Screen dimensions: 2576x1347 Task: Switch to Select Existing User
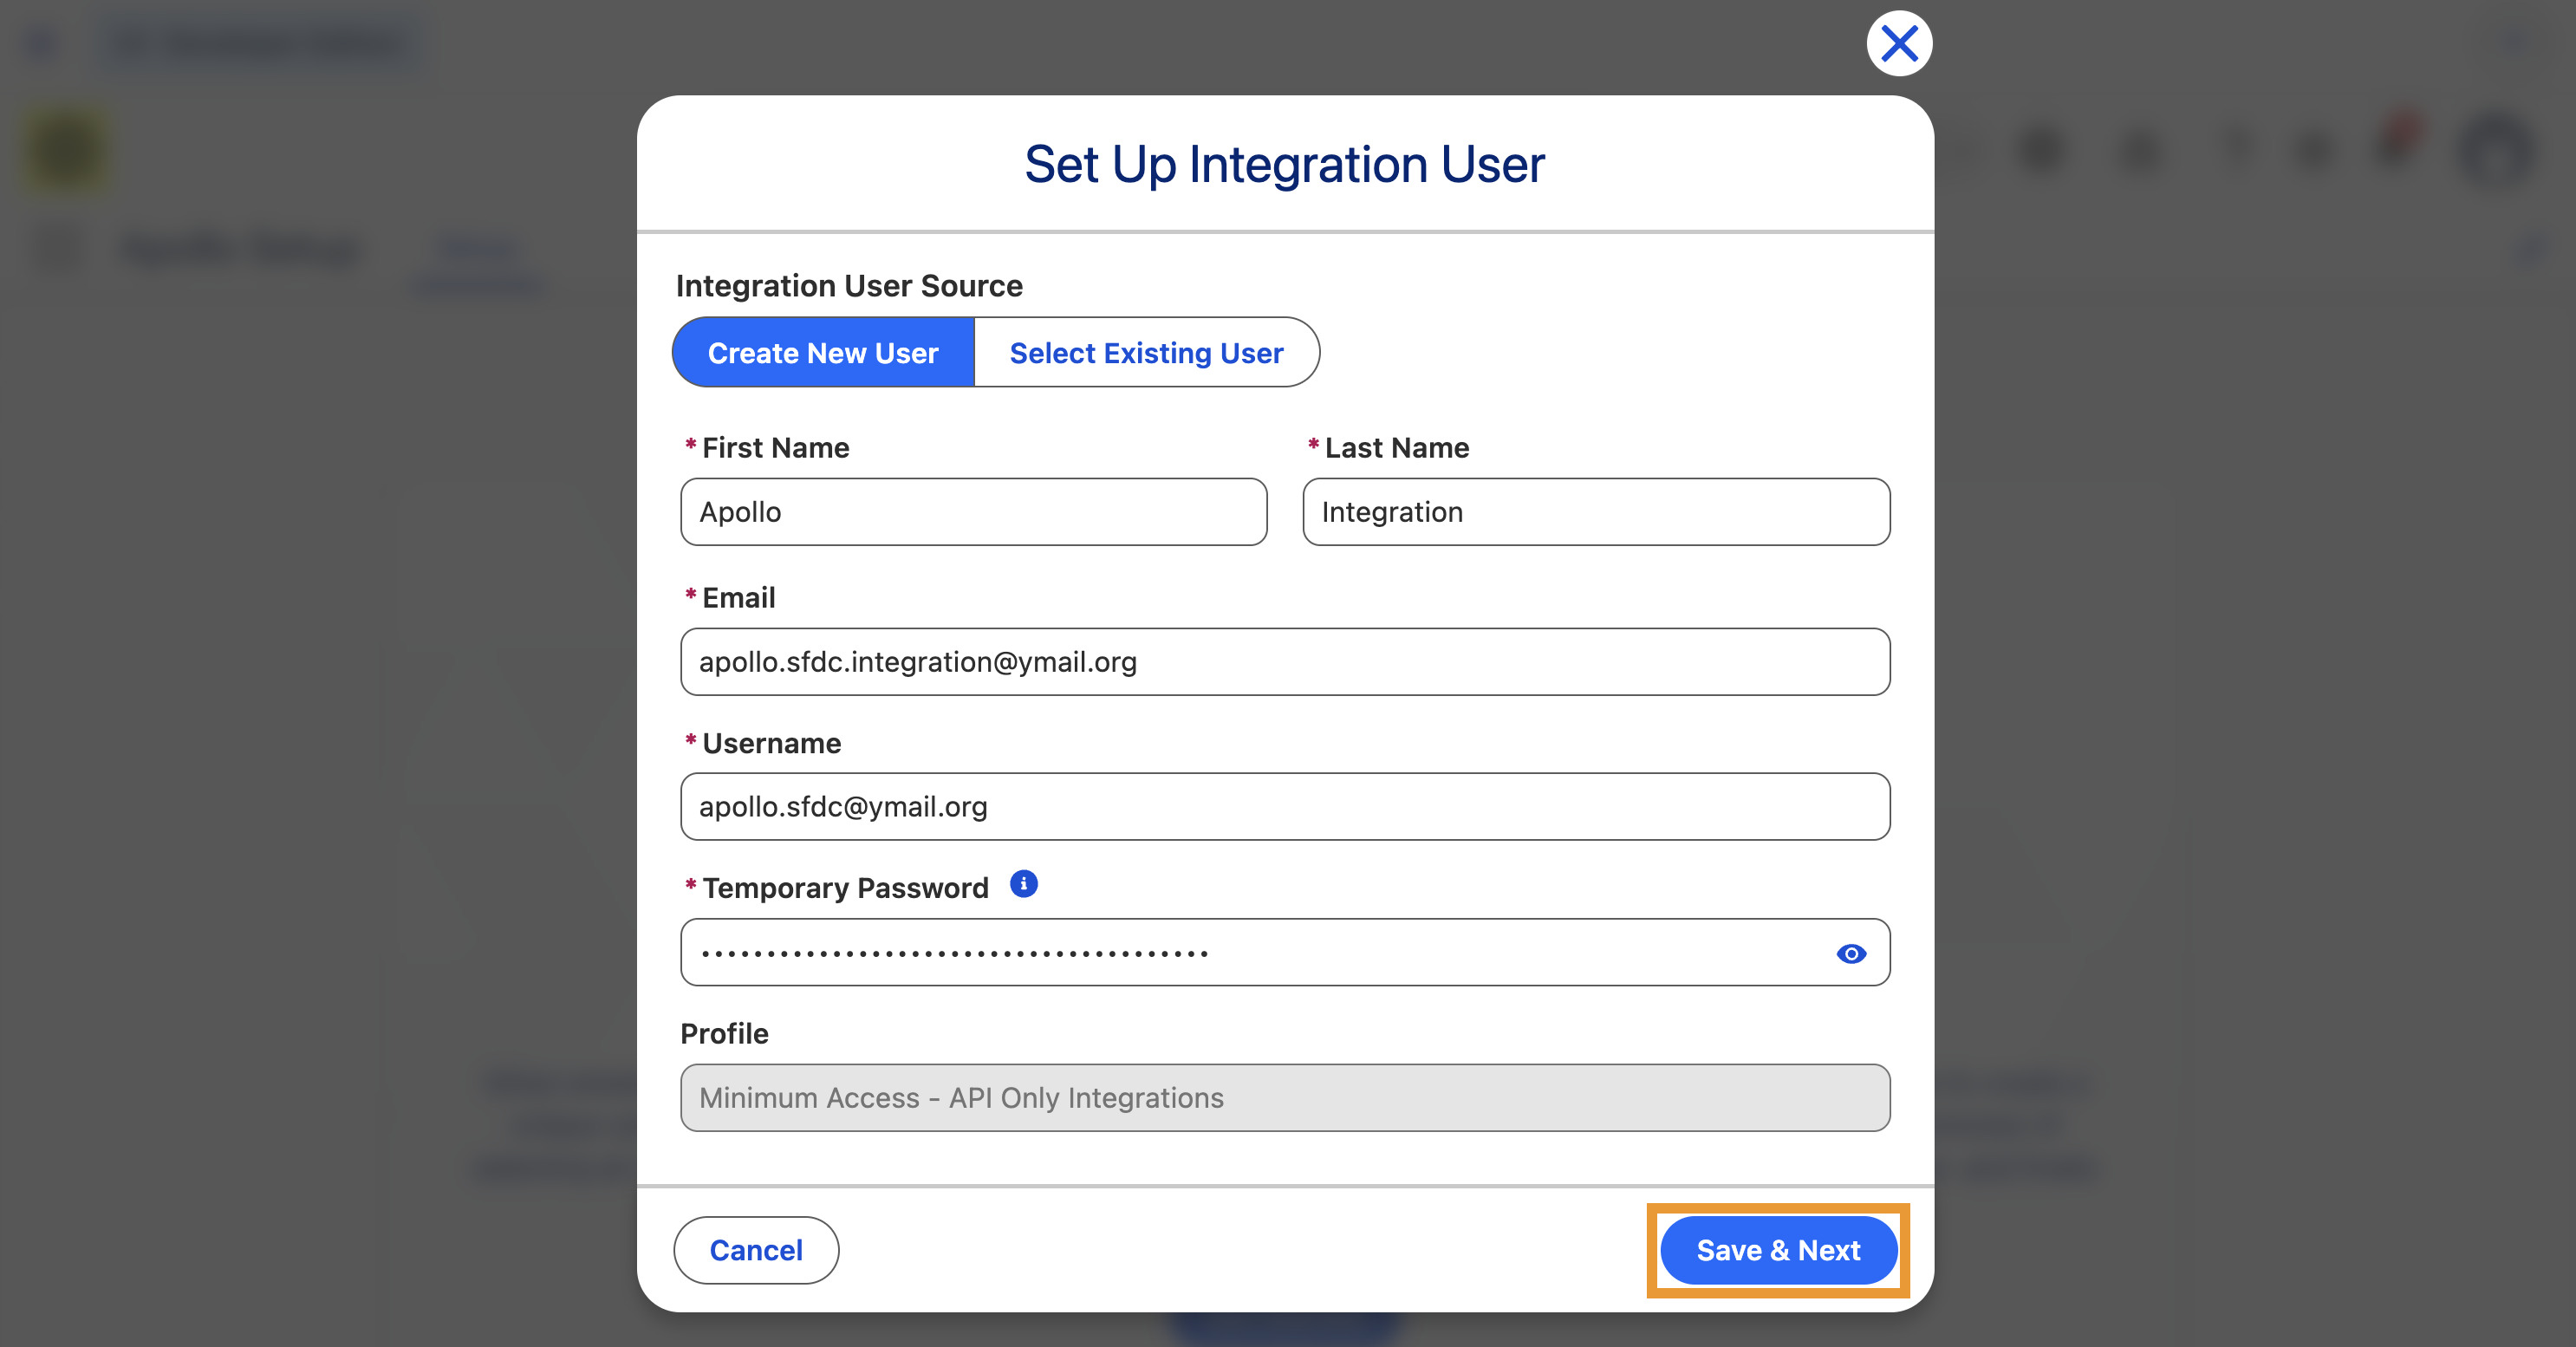point(1146,353)
